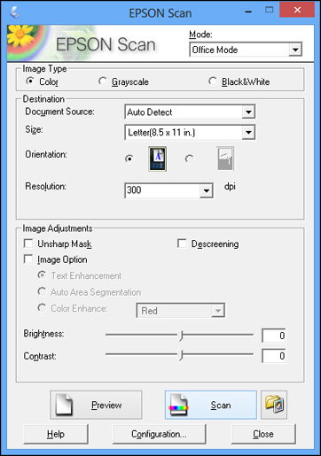Click the rainbow Scan button icon
This screenshot has width=321, height=456.
click(x=178, y=405)
